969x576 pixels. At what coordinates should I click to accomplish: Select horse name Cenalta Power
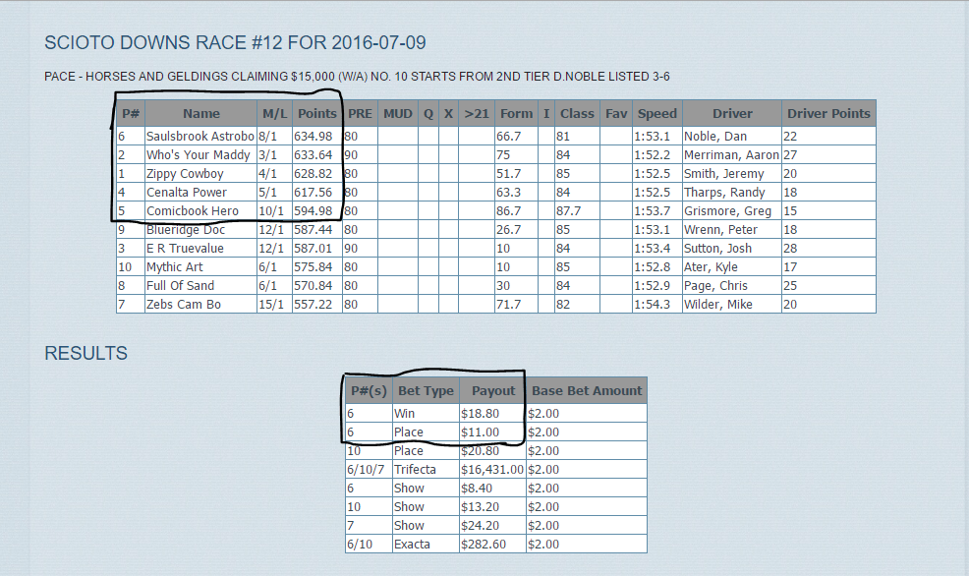click(187, 193)
